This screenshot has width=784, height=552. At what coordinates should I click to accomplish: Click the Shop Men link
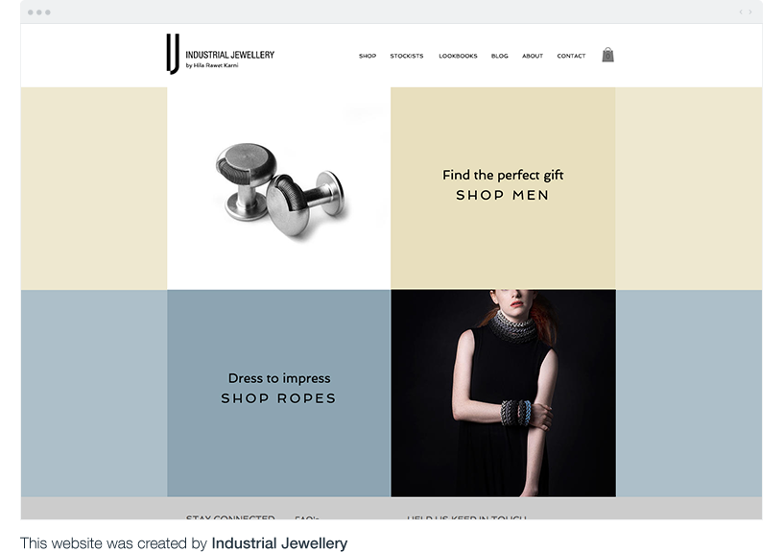(x=503, y=195)
